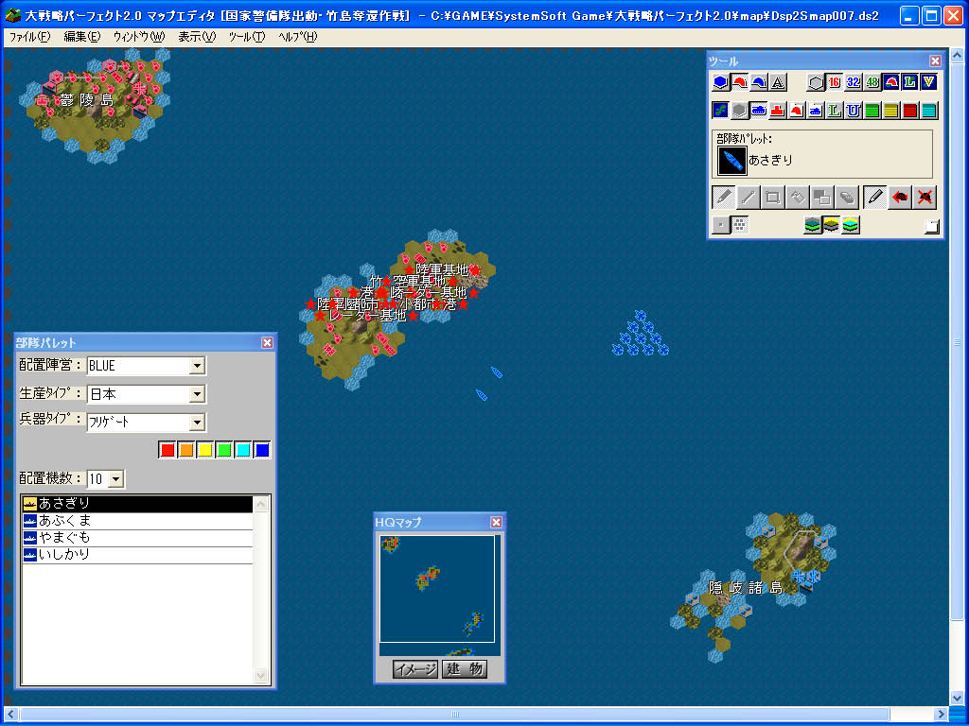Open the 配置陣営 BLUE dropdown
This screenshot has width=969, height=726.
[x=197, y=366]
